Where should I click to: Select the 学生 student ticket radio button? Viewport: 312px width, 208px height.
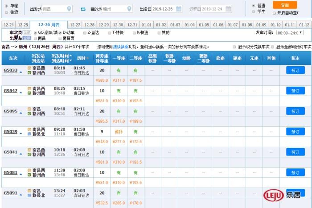pos(254,12)
